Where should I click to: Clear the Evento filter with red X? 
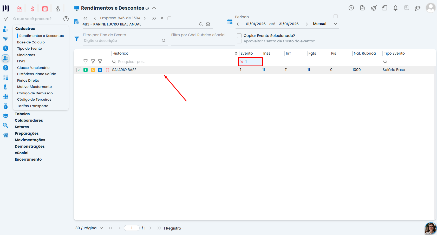tap(242, 62)
